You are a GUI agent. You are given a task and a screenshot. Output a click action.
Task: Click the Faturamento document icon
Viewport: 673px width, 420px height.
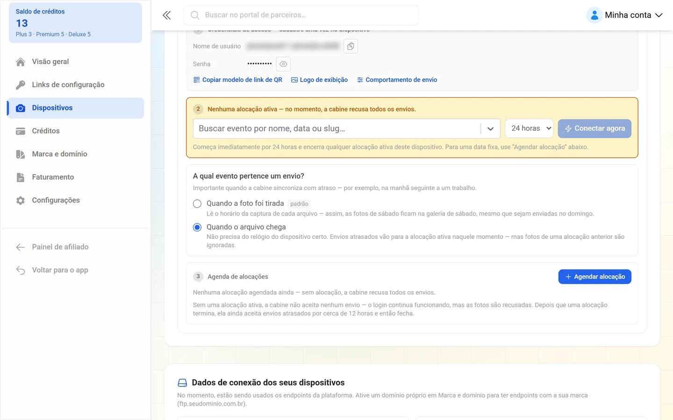21,177
